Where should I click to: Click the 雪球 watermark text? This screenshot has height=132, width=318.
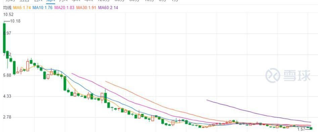click(297, 75)
